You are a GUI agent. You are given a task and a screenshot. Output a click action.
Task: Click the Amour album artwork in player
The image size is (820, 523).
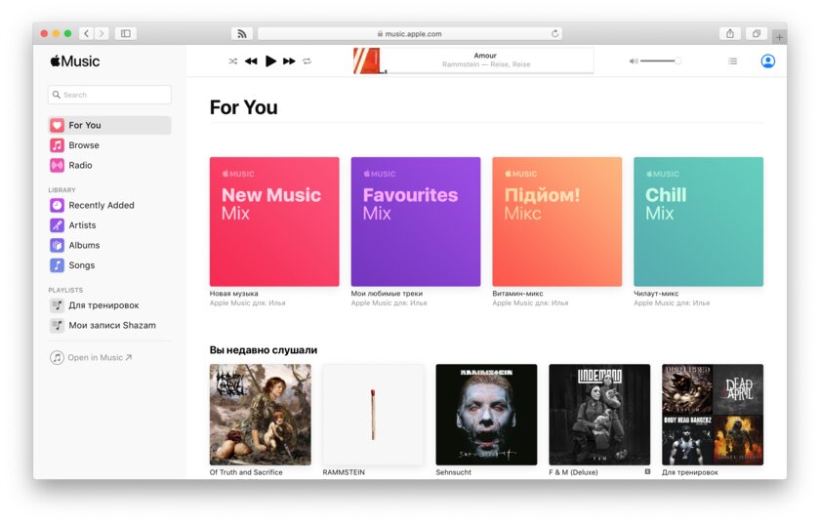(367, 60)
